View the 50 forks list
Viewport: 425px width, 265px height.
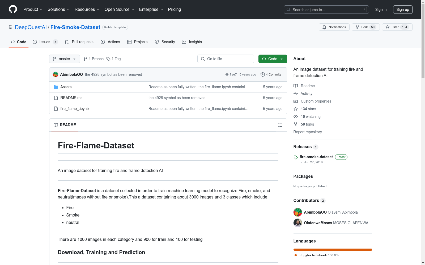[x=304, y=124]
